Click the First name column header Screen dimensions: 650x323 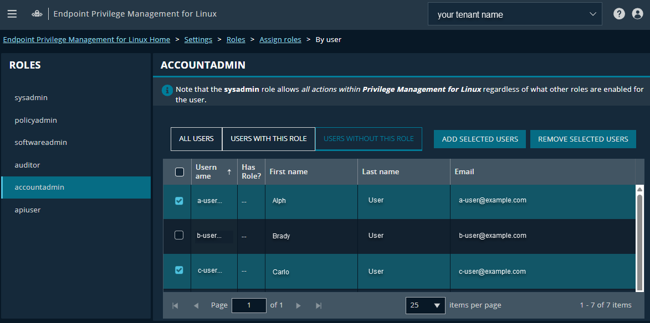point(311,171)
